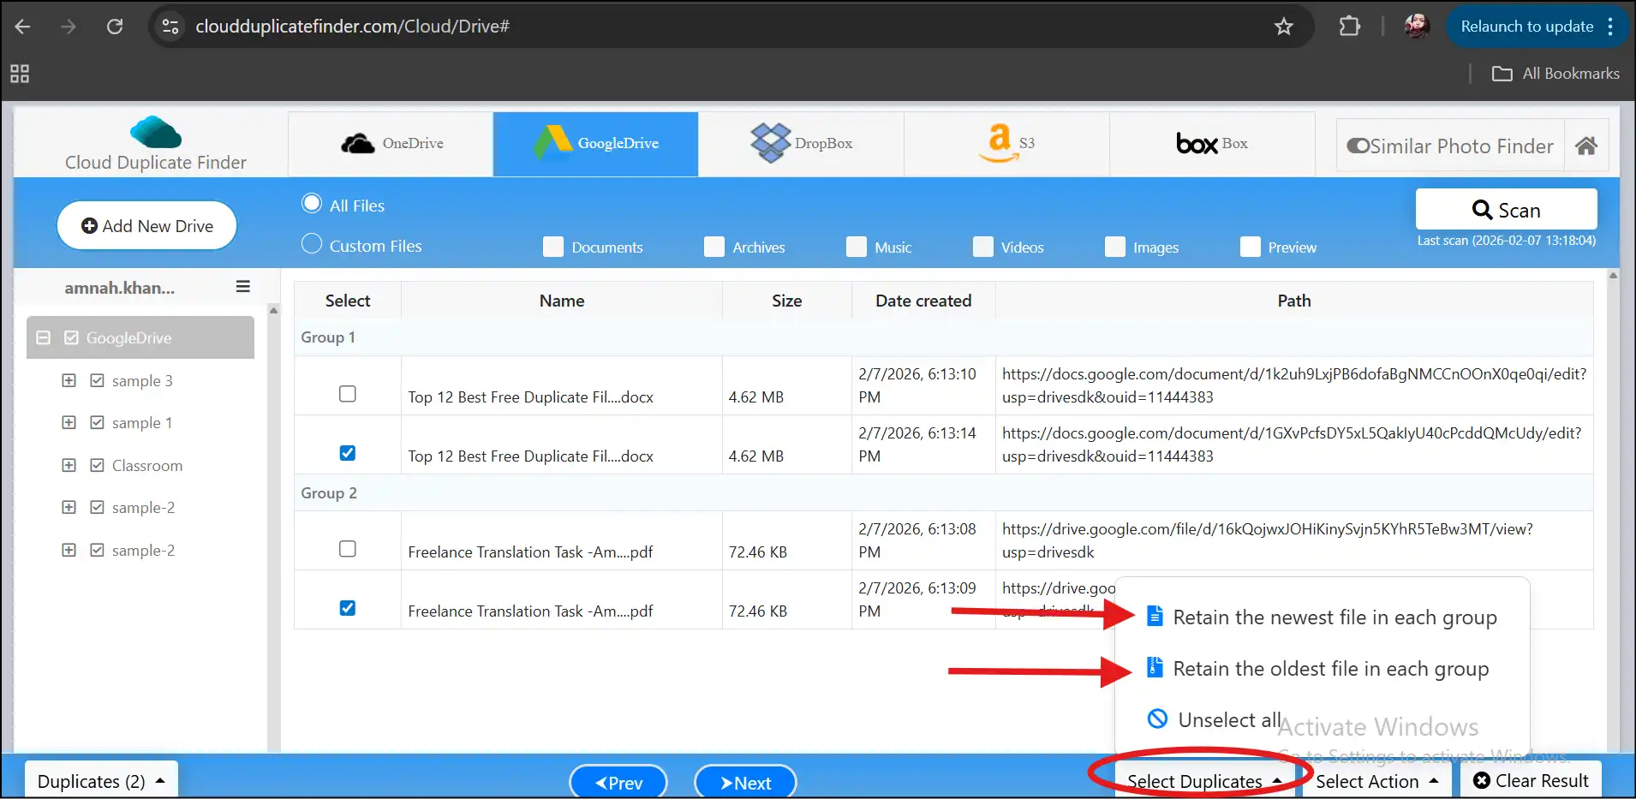Expand the sample 3 folder tree
This screenshot has width=1636, height=799.
[69, 379]
